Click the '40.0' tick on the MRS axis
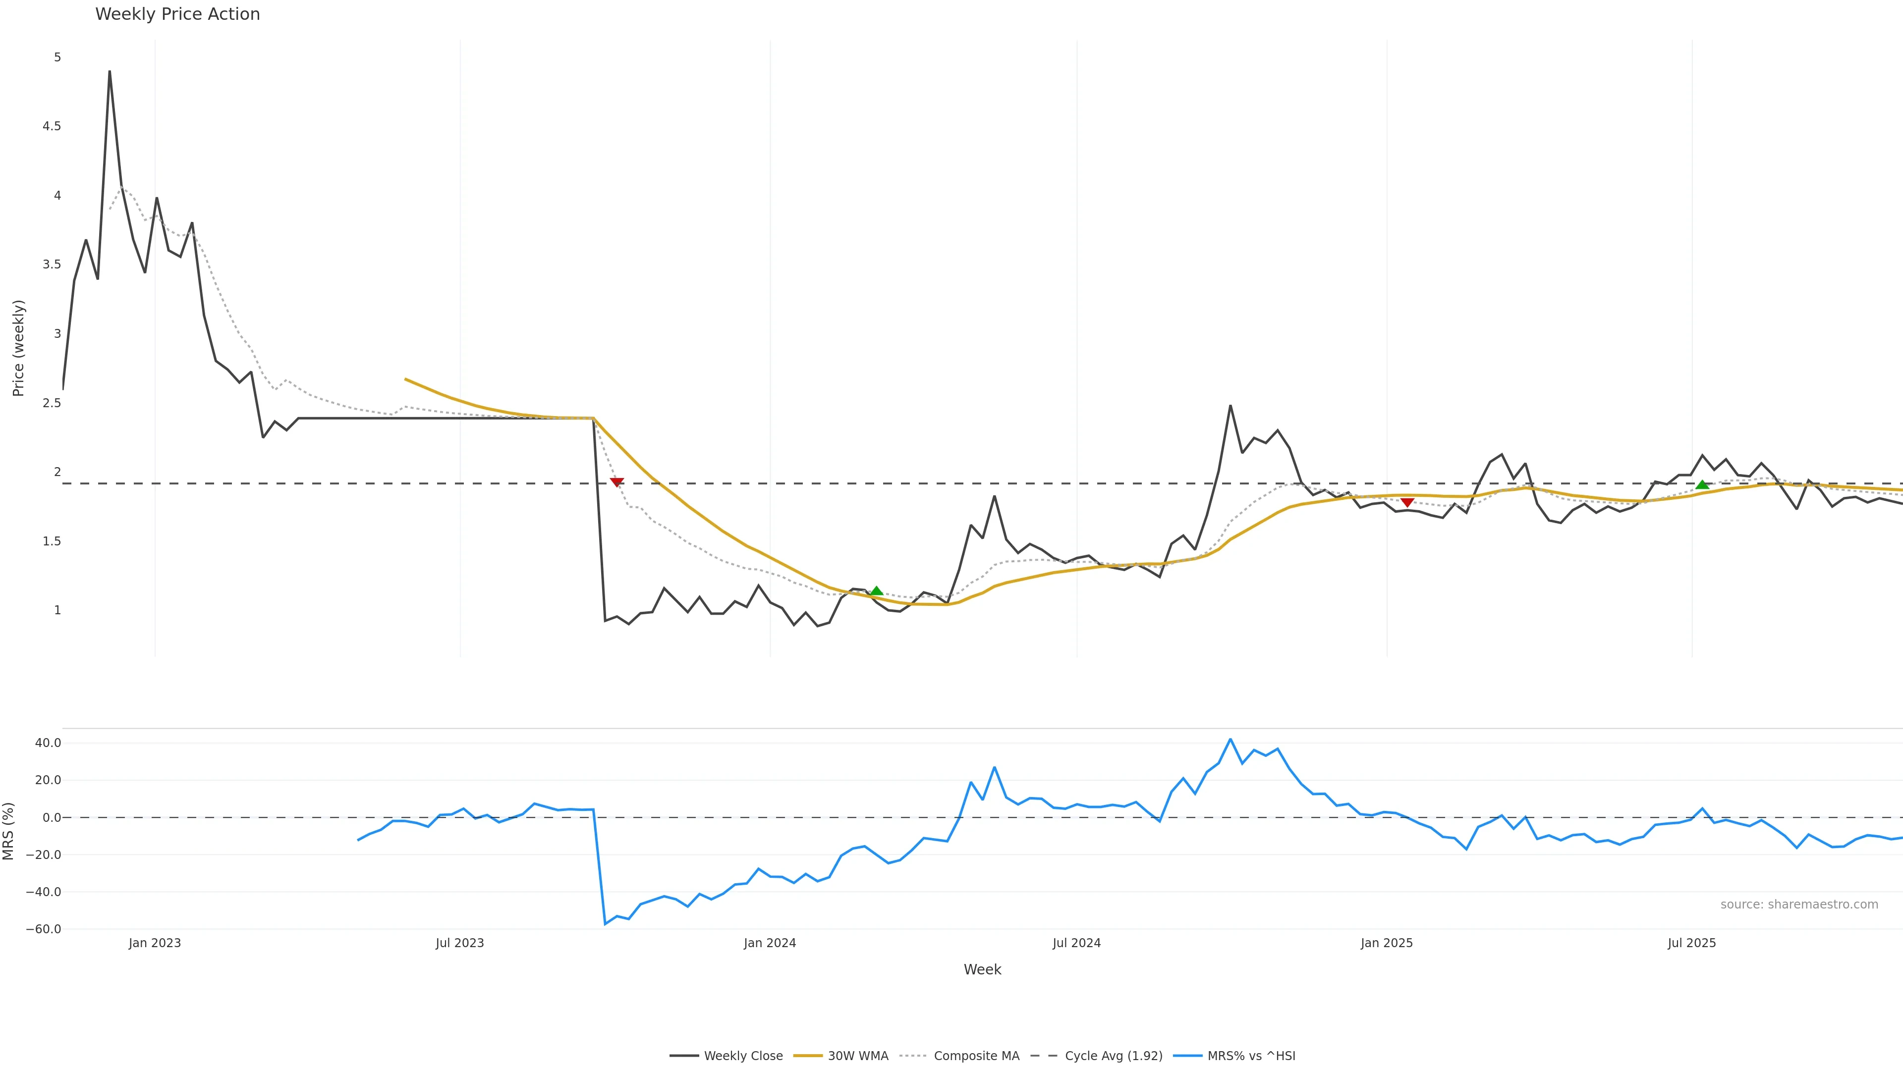 [x=48, y=743]
